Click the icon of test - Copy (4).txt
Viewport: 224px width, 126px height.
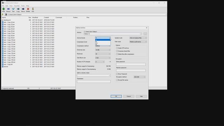(x=2, y=27)
